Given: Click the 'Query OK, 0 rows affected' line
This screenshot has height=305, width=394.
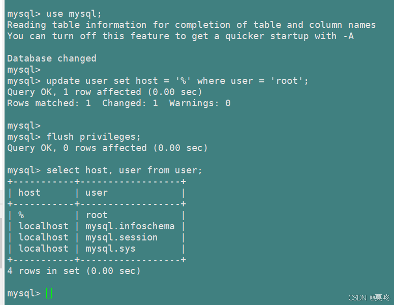Looking at the screenshot, I should (x=107, y=148).
